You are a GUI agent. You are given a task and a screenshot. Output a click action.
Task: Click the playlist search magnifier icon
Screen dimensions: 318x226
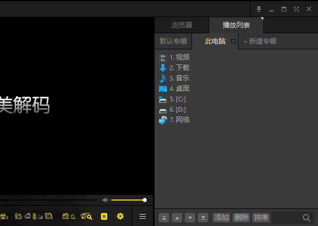(x=307, y=218)
